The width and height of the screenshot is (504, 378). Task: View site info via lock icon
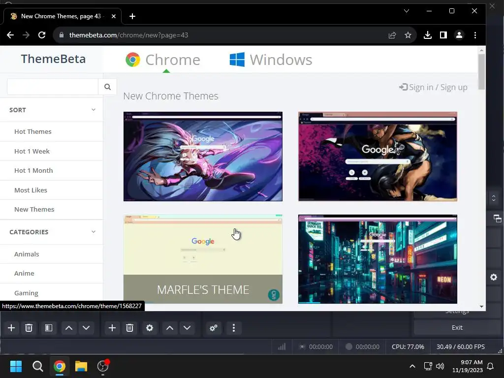(x=62, y=35)
